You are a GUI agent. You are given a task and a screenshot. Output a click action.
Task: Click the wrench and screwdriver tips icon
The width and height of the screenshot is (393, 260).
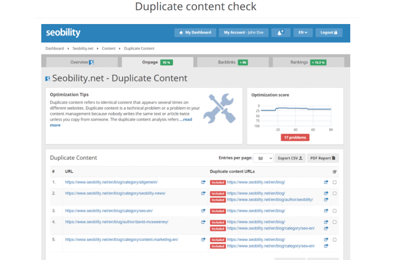[x=220, y=108]
